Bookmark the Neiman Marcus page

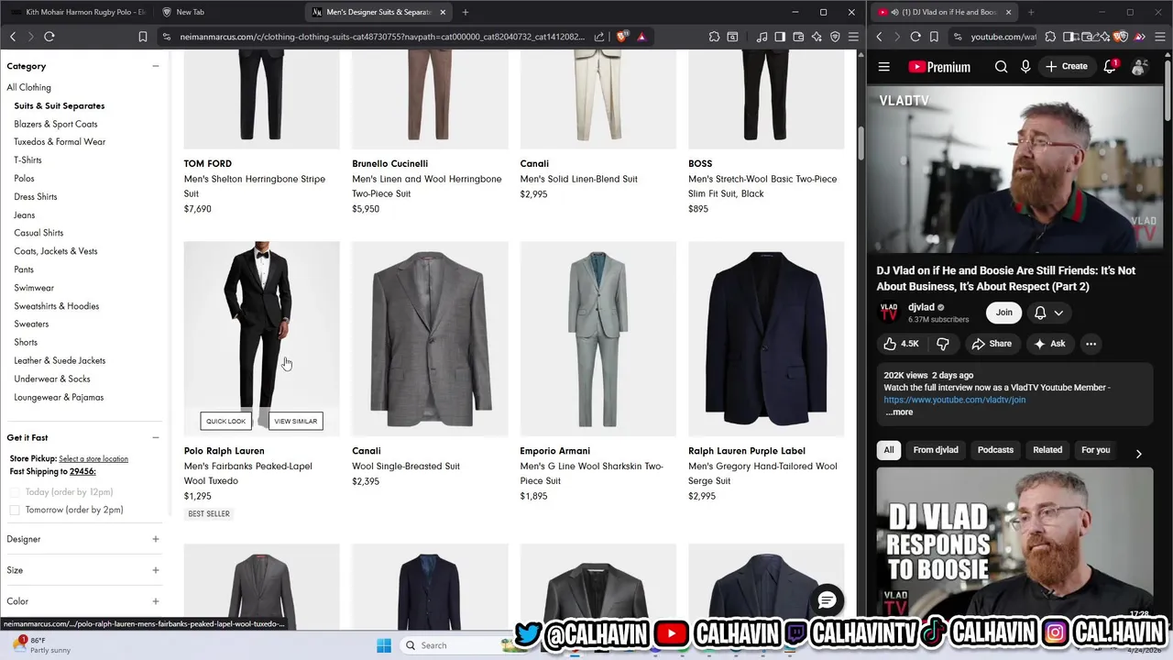click(x=143, y=37)
